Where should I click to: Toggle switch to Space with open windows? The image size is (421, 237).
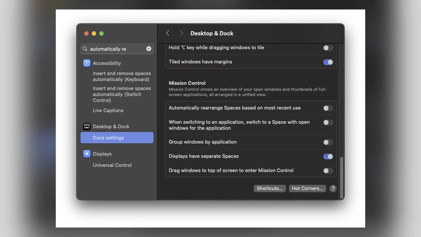(x=328, y=122)
